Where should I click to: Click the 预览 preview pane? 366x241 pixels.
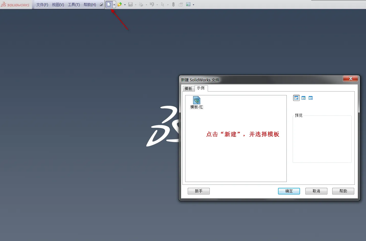[x=322, y=139]
